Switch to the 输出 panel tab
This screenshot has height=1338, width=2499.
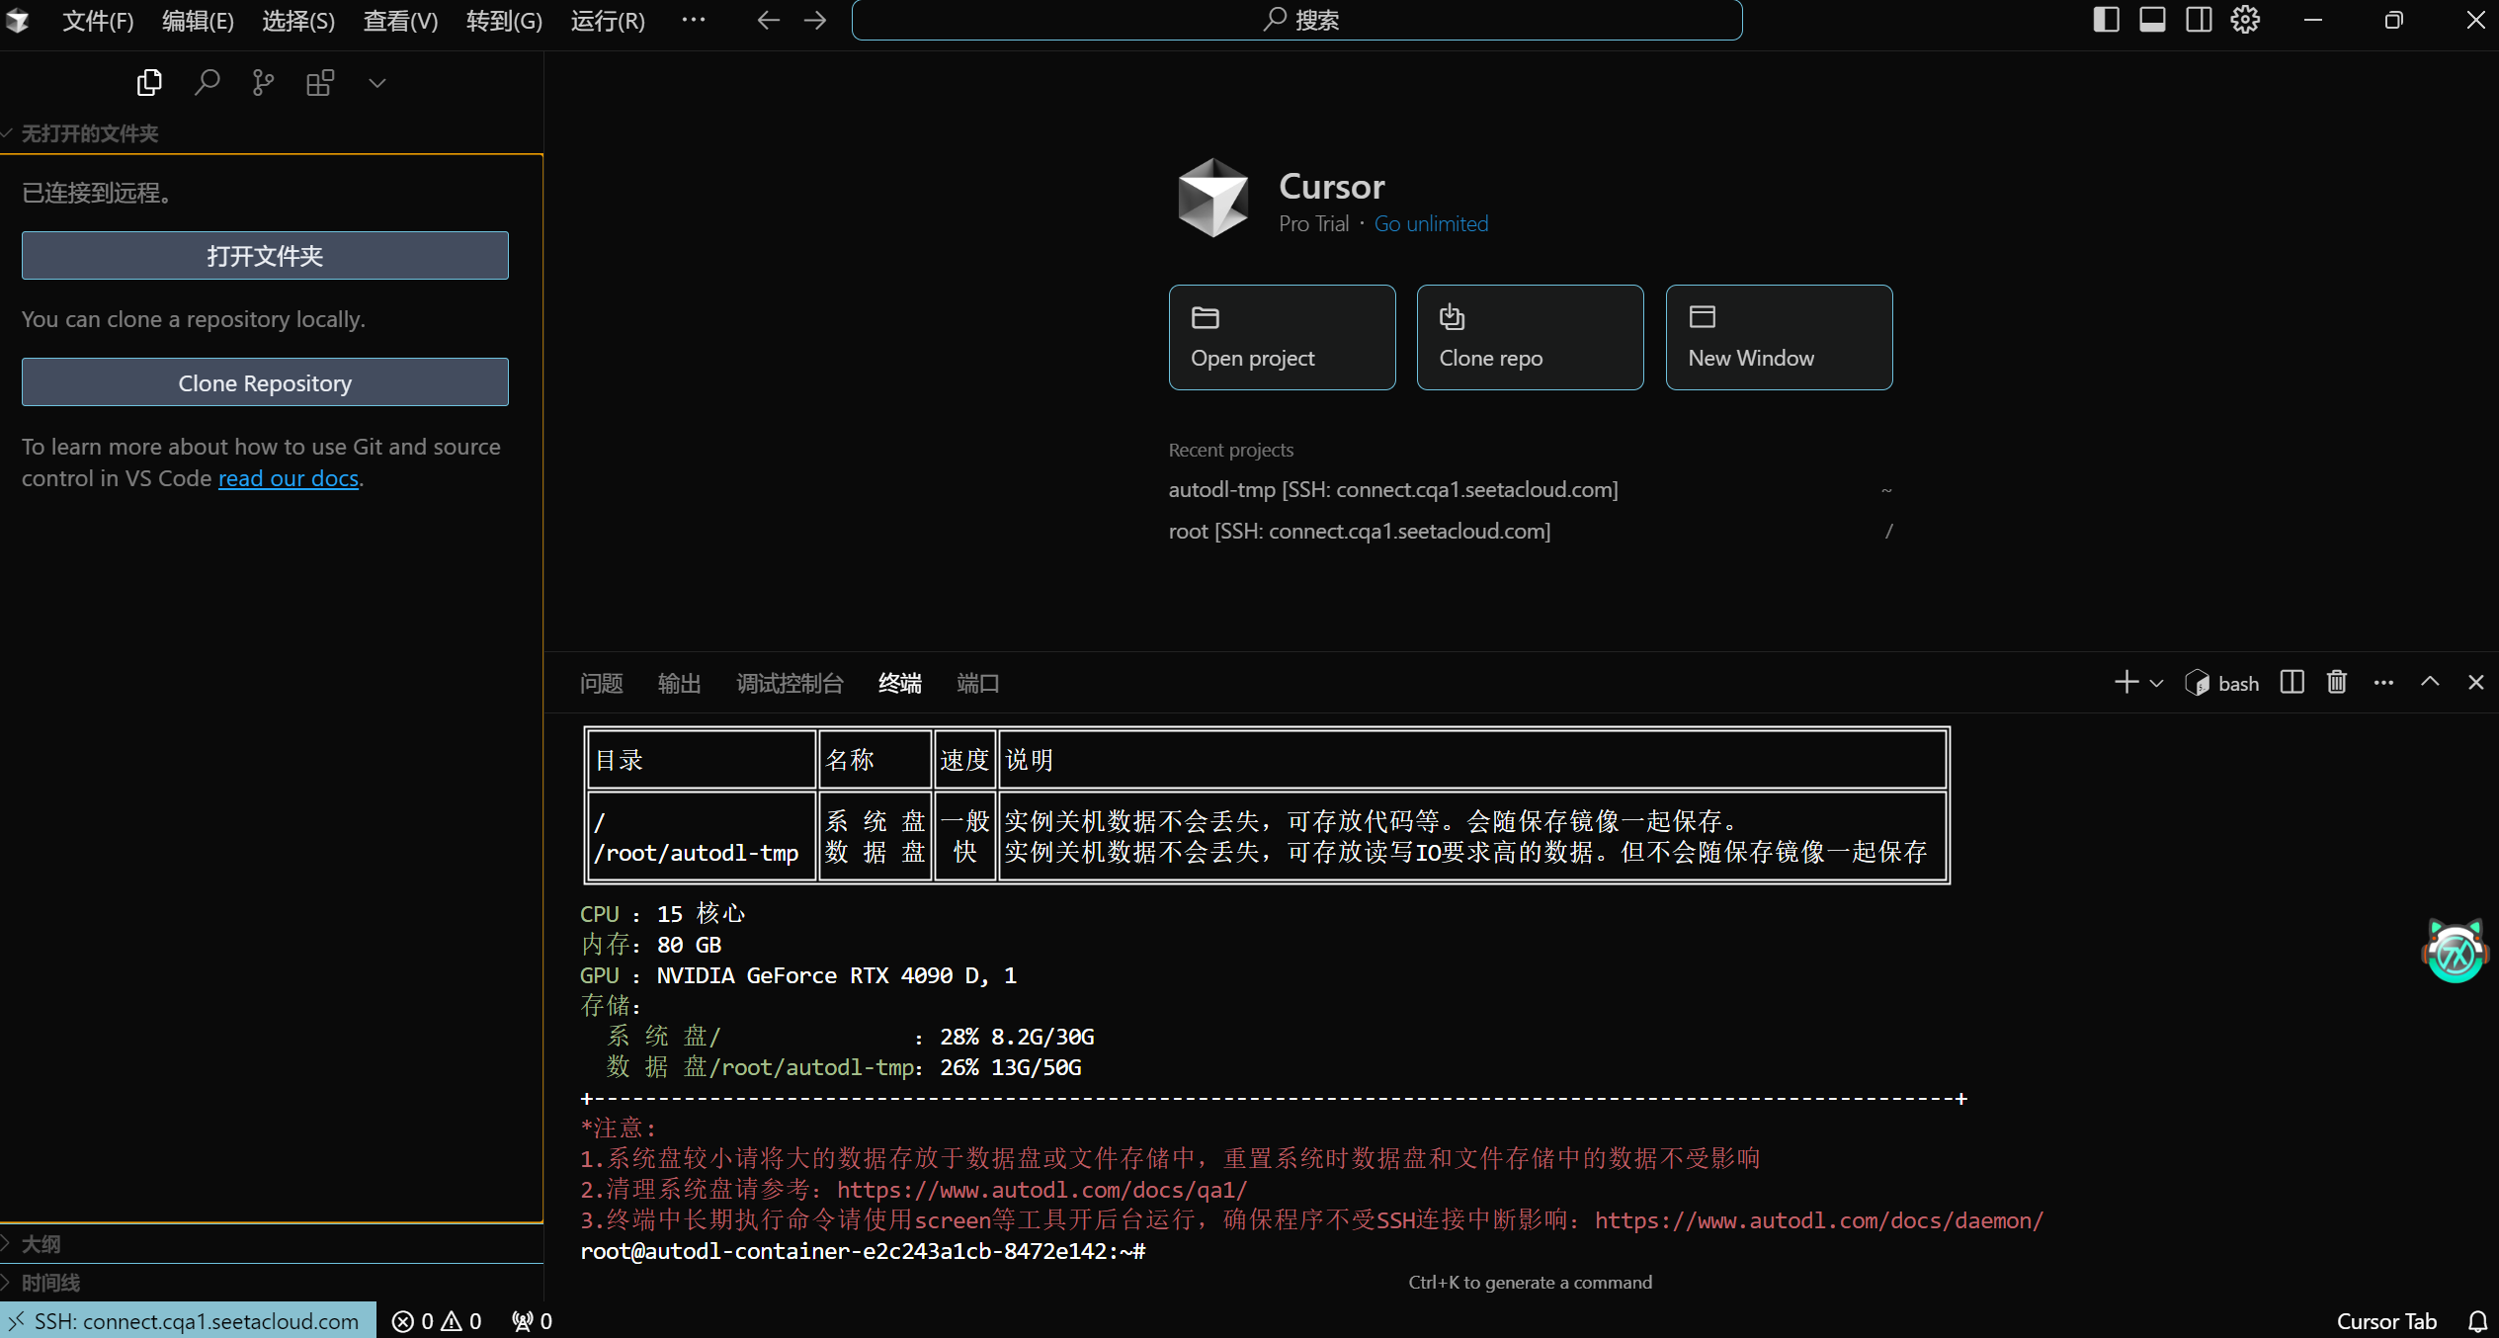pyautogui.click(x=679, y=683)
